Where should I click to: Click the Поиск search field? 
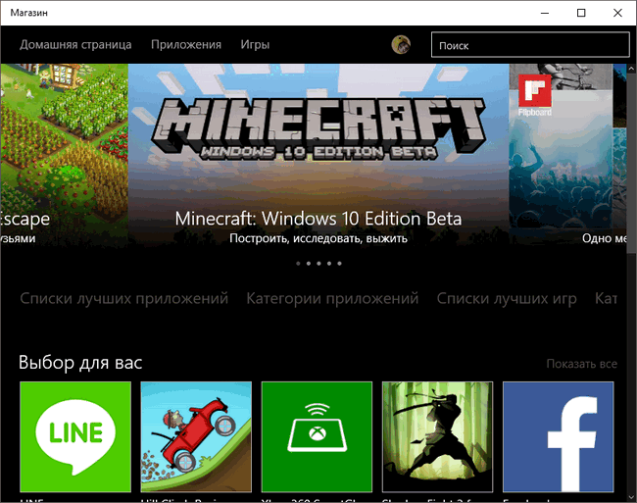click(x=530, y=45)
